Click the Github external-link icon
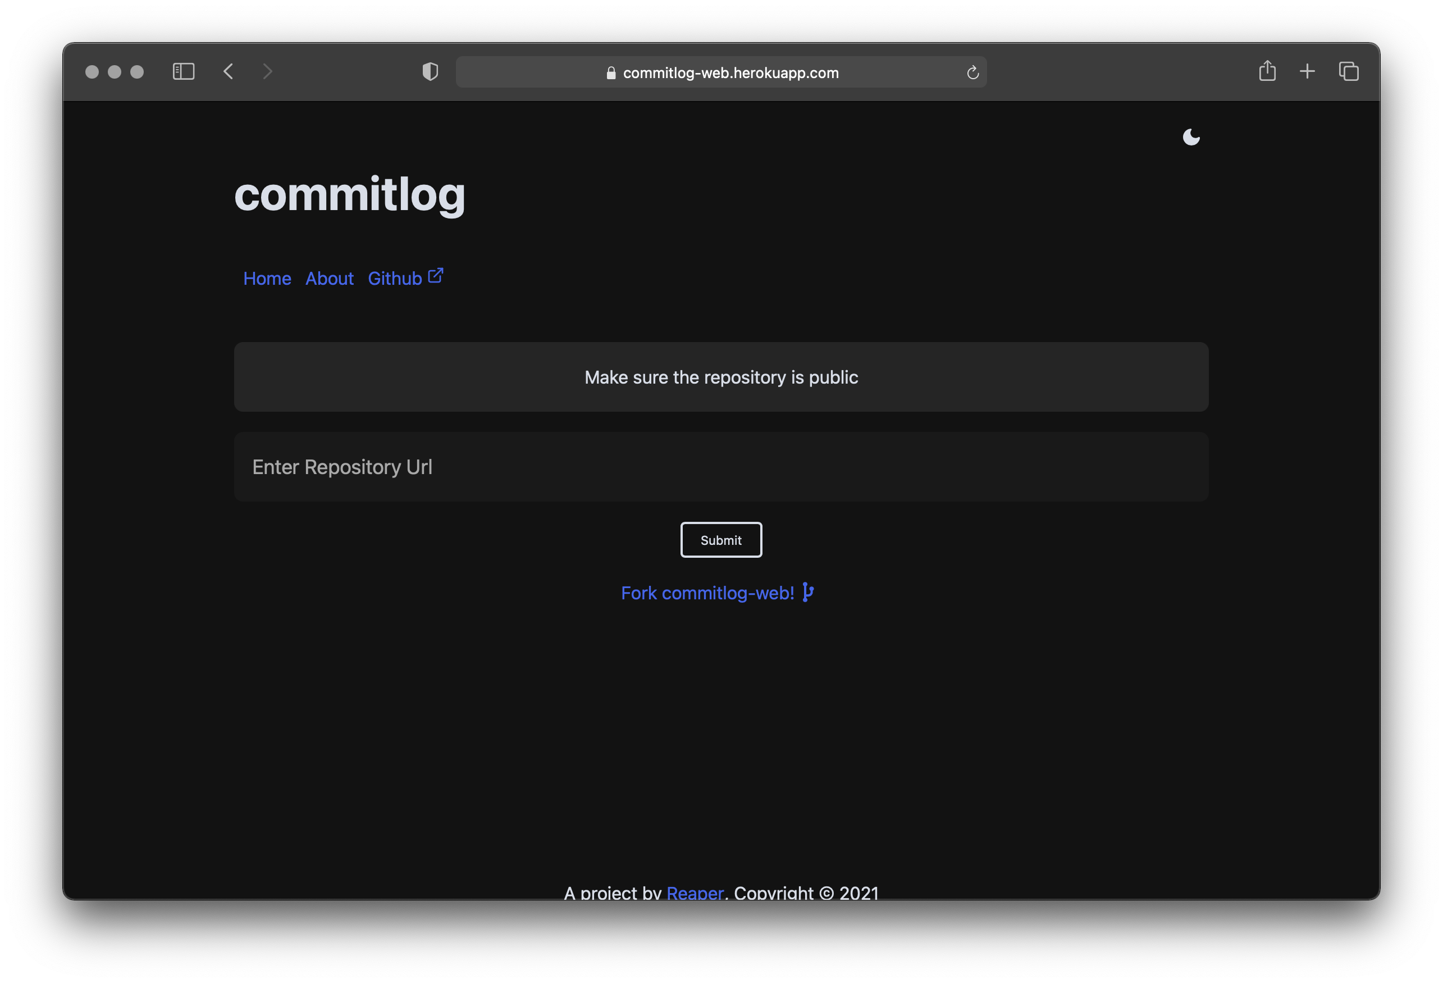1443x983 pixels. pyautogui.click(x=436, y=275)
